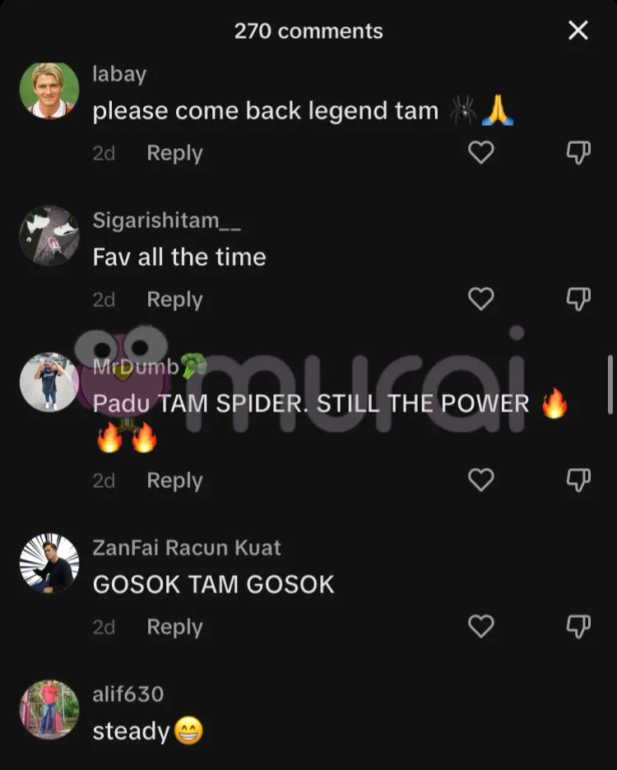Screen dimensions: 617x770
Task: Open Sigarishitam__'s avatar
Action: click(49, 236)
